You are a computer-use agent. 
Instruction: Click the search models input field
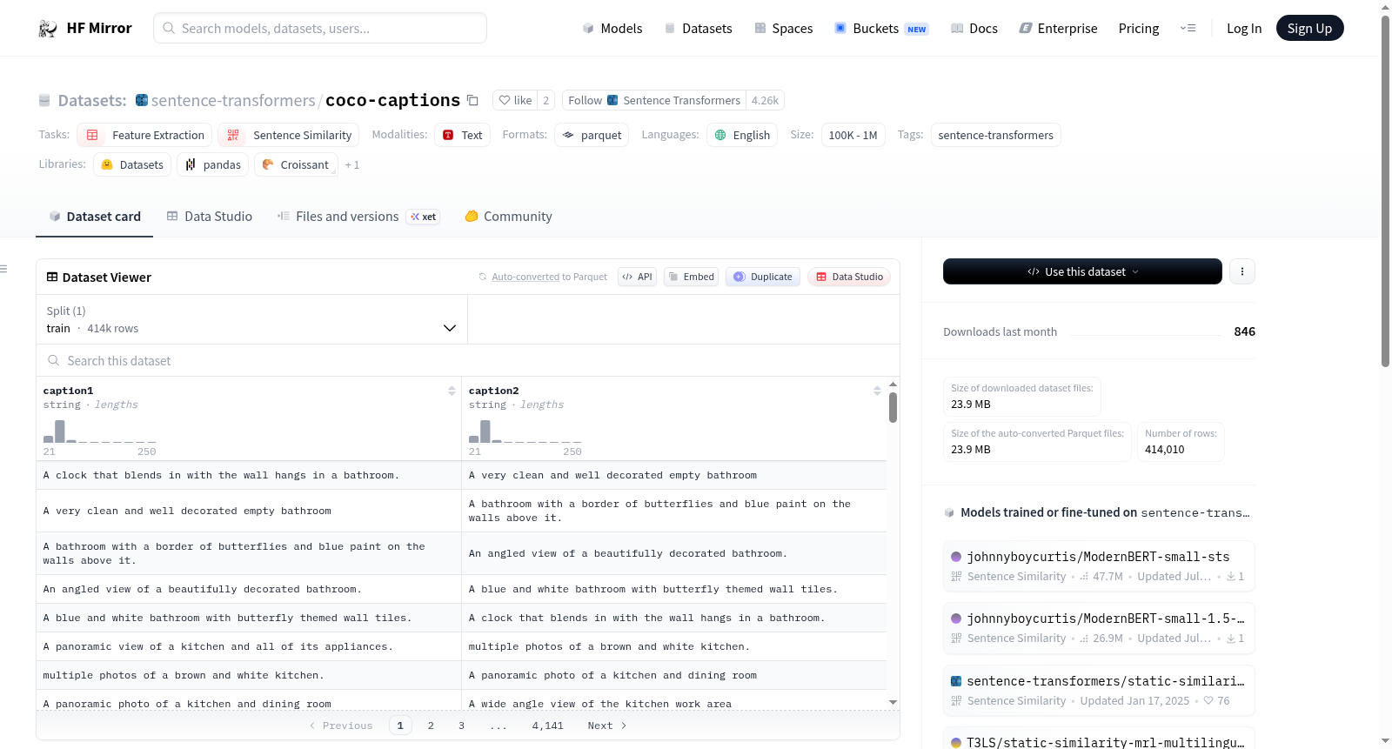tap(320, 28)
